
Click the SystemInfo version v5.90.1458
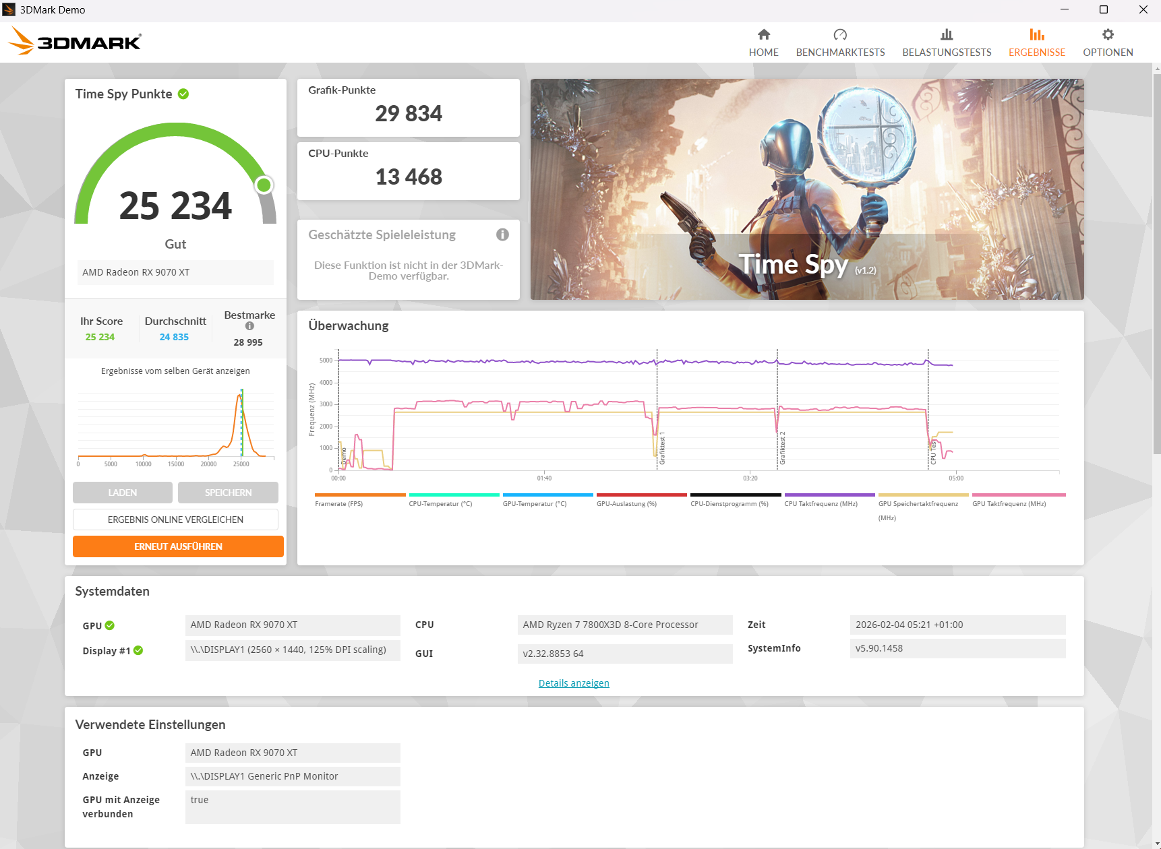pos(957,648)
